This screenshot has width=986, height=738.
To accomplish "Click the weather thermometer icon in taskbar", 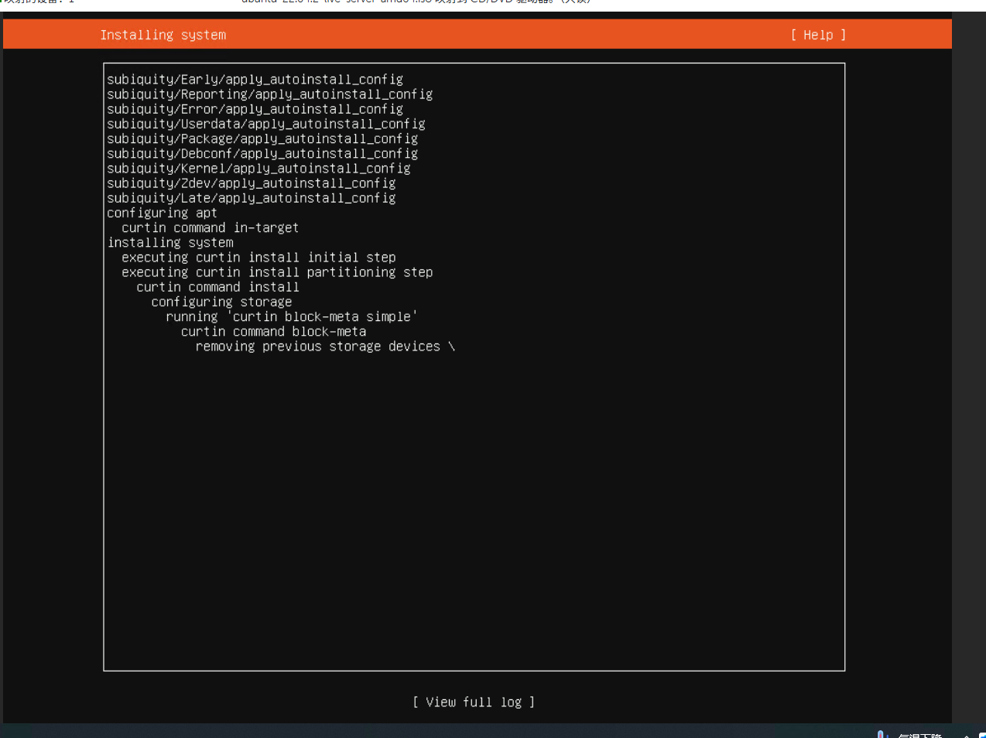I will [881, 734].
